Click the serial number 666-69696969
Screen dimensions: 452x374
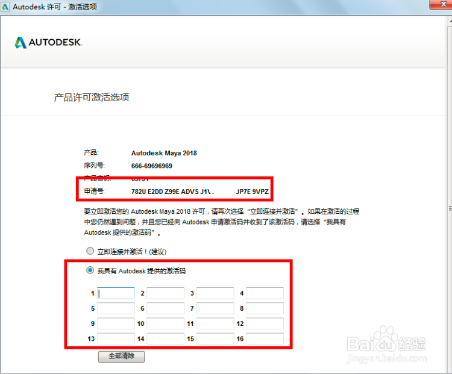click(152, 166)
